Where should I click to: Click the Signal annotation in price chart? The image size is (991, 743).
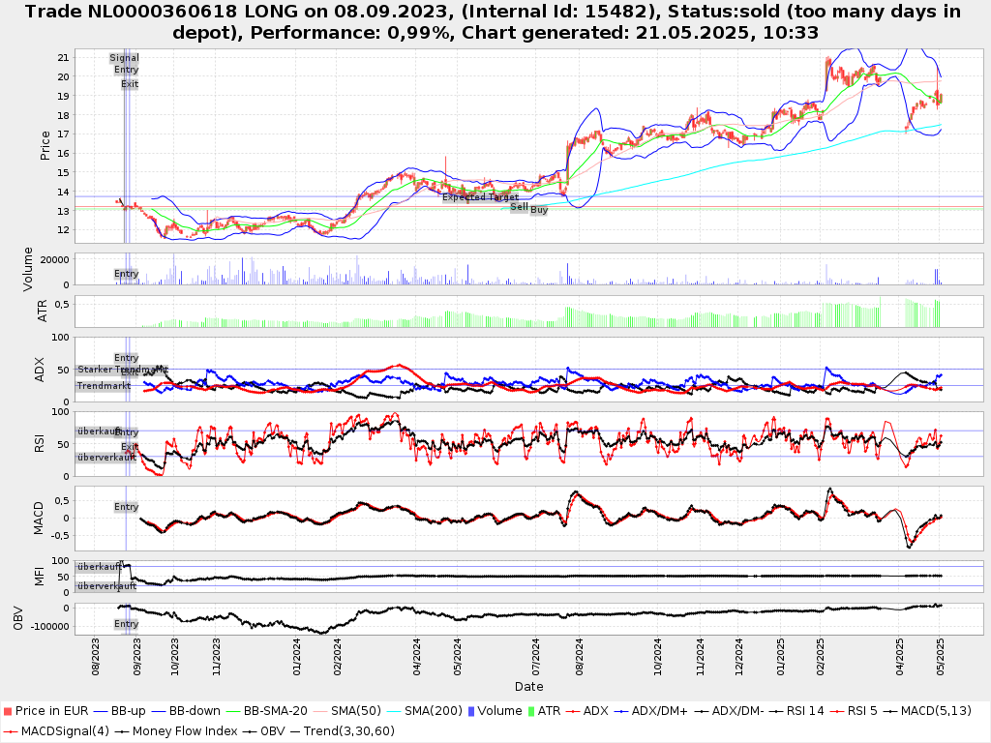[x=124, y=58]
